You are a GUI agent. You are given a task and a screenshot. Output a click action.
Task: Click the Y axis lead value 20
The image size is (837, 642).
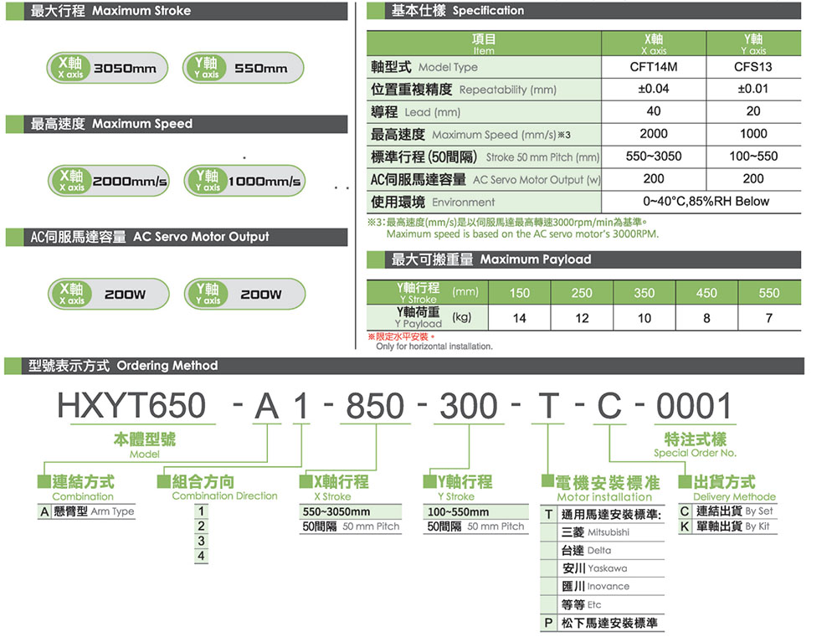[753, 111]
